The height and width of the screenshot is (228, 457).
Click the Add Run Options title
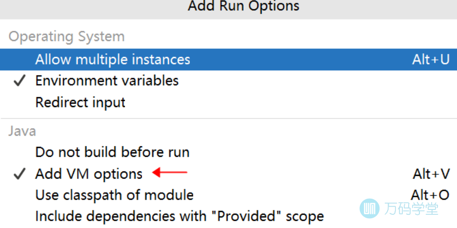pos(244,6)
